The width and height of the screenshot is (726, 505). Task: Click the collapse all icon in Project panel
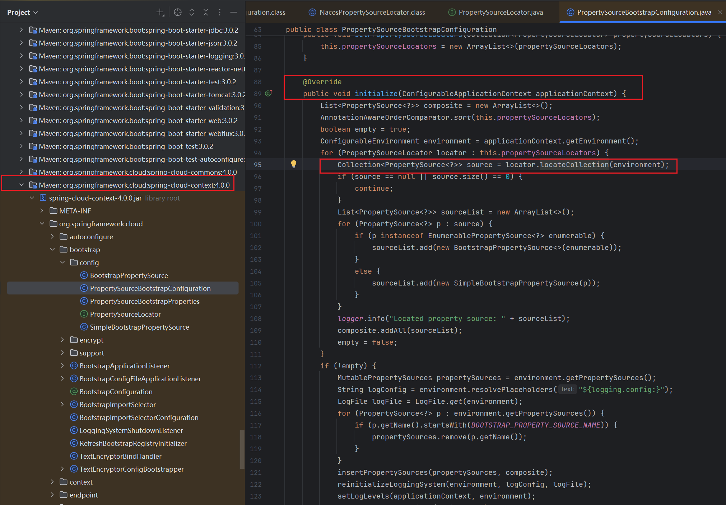pyautogui.click(x=206, y=12)
